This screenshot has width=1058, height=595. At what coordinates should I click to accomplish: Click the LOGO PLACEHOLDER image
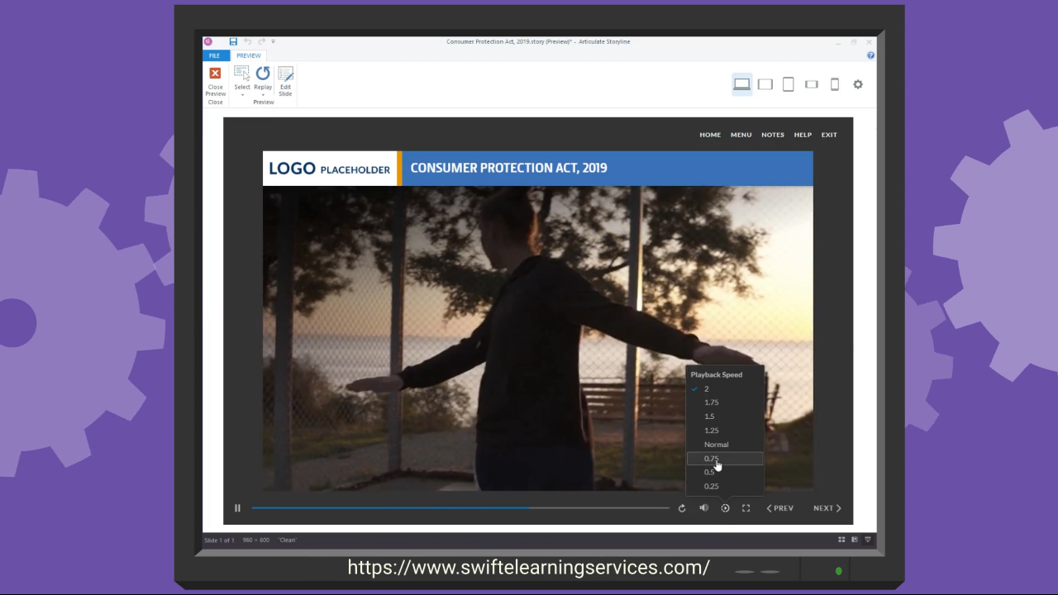(x=330, y=169)
